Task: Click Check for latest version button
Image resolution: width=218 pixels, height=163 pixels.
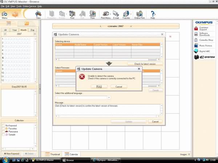Action: tap(145, 64)
